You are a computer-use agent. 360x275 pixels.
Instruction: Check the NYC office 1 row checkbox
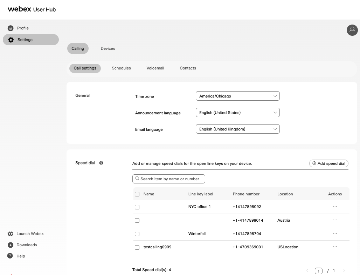click(137, 207)
